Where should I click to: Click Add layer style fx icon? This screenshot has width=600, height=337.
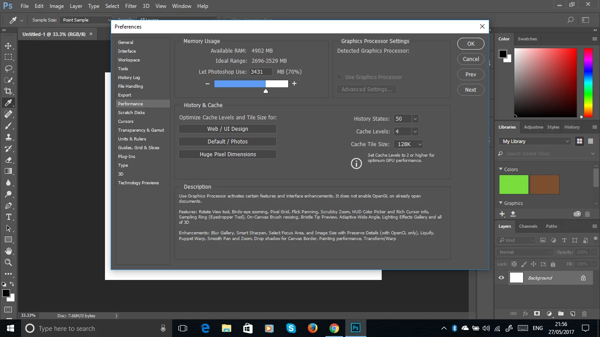pos(525,314)
